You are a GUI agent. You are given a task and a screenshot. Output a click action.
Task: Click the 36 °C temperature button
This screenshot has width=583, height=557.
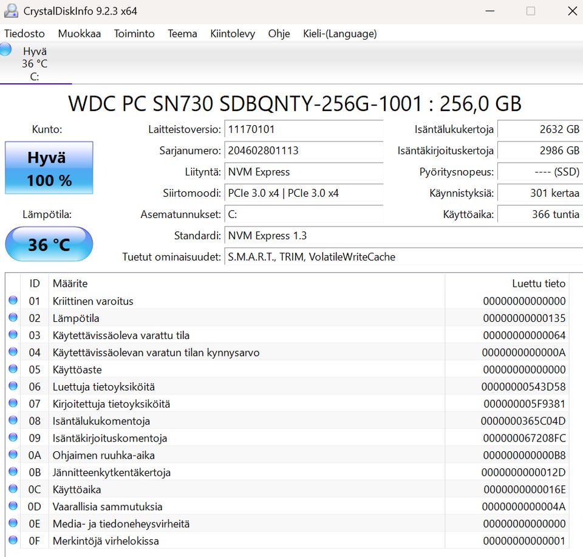tap(49, 244)
